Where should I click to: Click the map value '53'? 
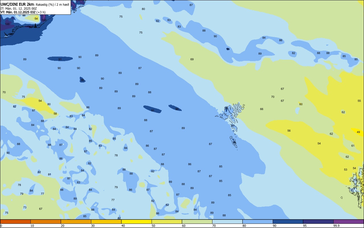(346, 170)
